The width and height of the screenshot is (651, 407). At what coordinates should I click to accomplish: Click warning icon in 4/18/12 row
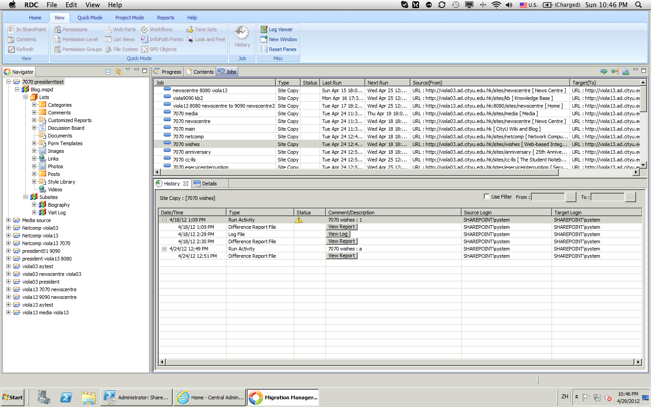coord(298,220)
